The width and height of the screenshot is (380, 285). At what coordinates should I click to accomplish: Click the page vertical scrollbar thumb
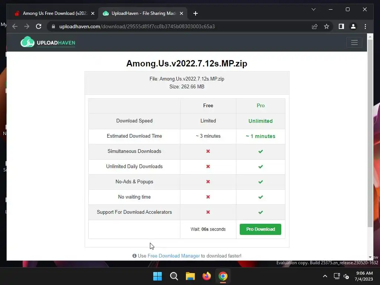click(370, 133)
